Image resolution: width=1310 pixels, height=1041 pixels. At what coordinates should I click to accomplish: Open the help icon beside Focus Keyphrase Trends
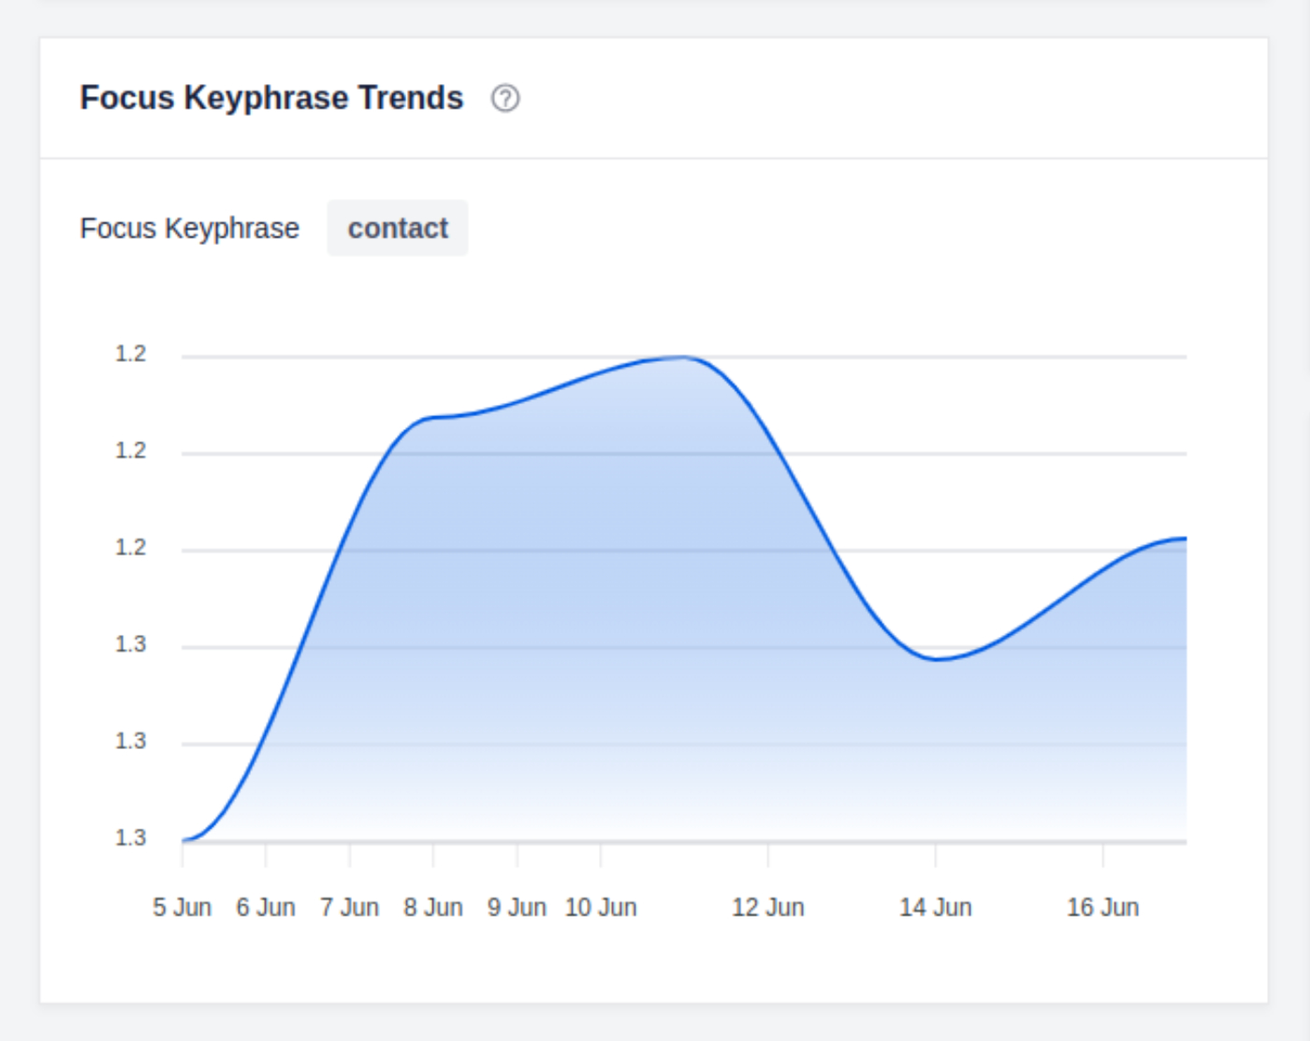pos(505,98)
